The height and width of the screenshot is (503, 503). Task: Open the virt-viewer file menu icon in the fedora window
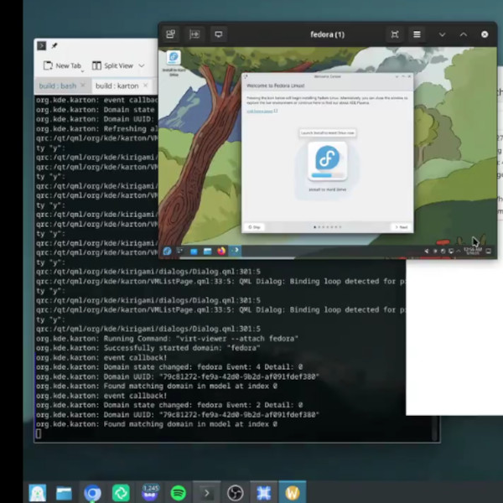(171, 34)
